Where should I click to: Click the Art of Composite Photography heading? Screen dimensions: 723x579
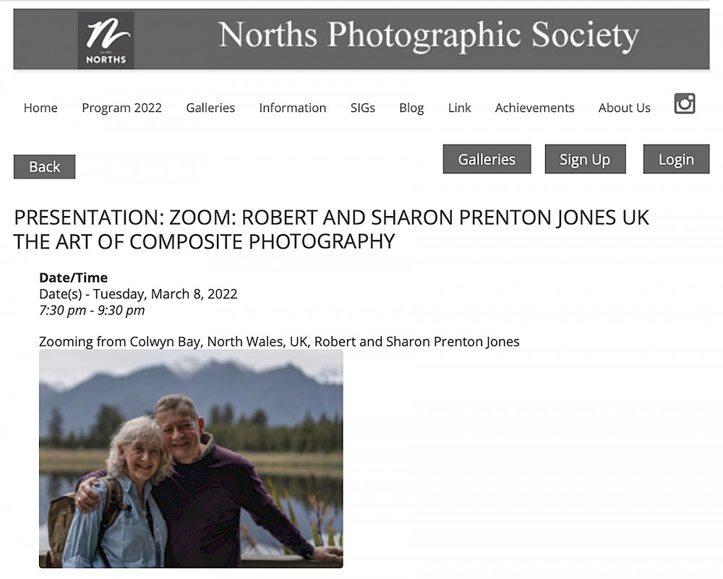204,241
